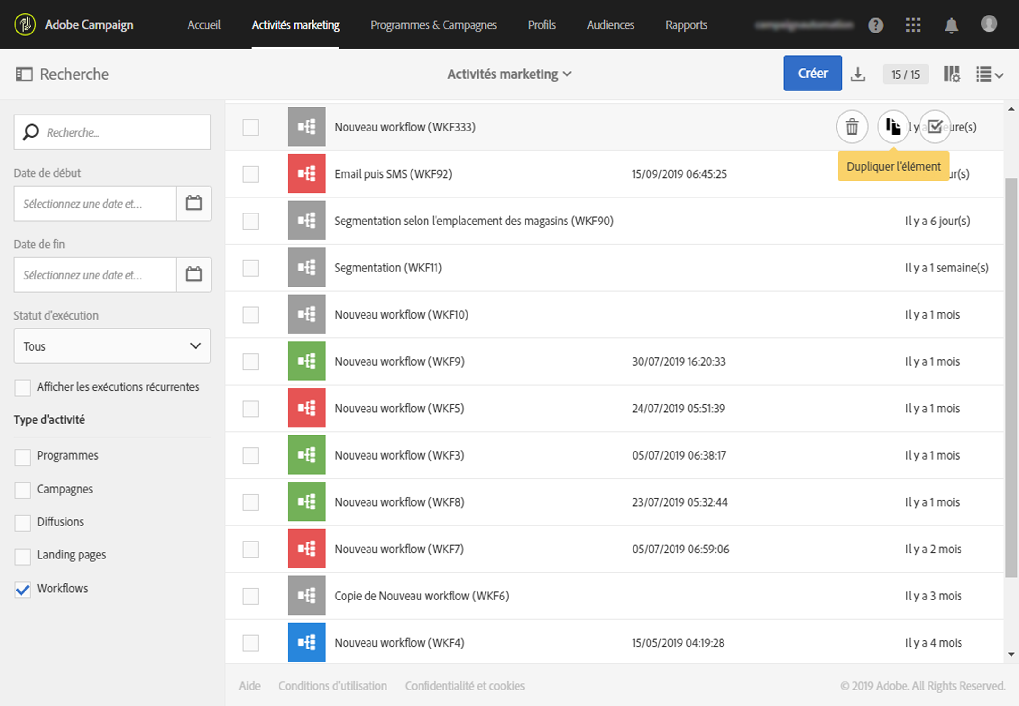
Task: Click the export download icon
Action: (858, 74)
